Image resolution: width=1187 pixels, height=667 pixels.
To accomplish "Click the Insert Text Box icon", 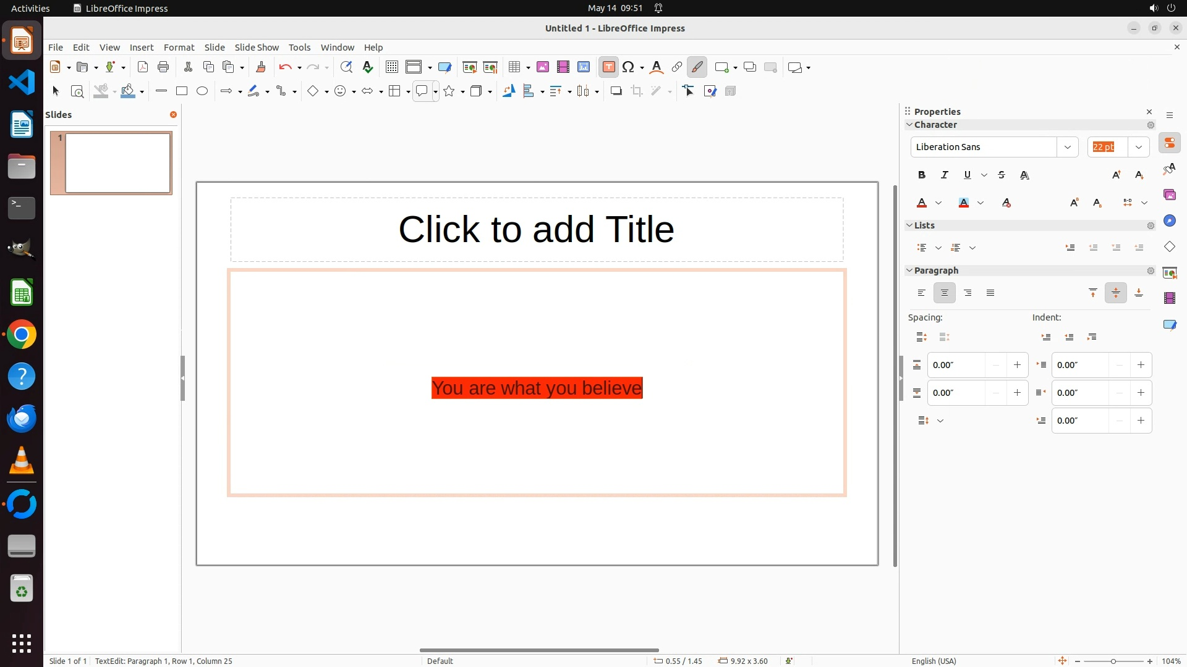I will 608,67.
